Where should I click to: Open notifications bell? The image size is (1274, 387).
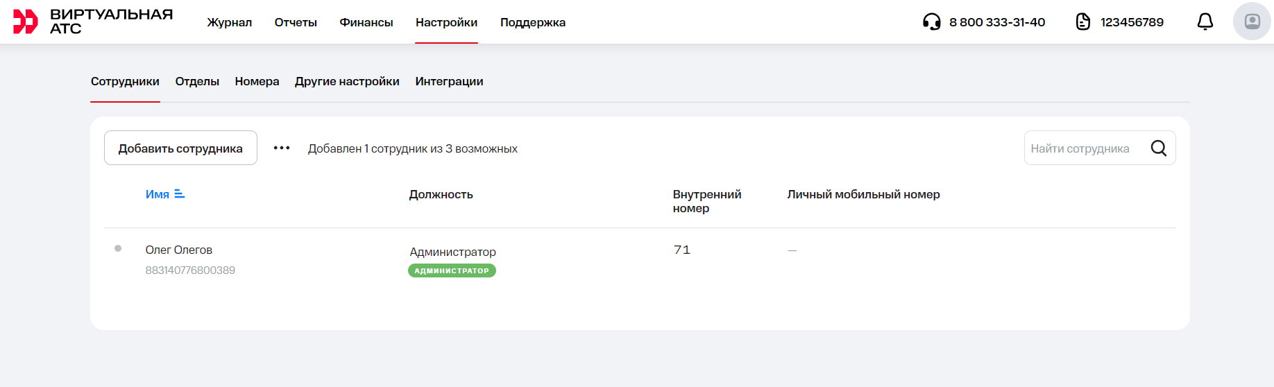pyautogui.click(x=1205, y=22)
